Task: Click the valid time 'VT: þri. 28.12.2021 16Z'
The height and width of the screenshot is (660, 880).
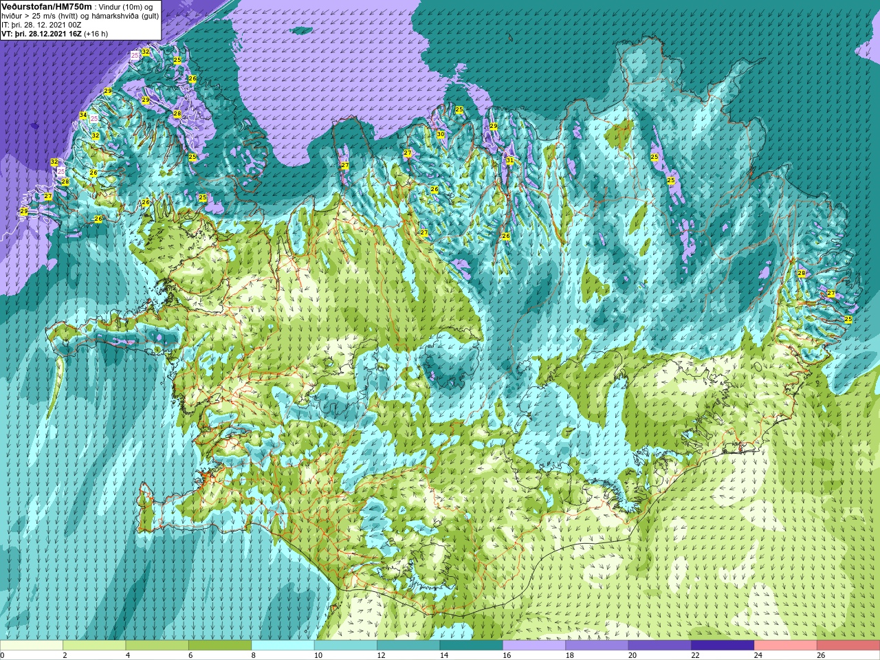Action: [41, 34]
